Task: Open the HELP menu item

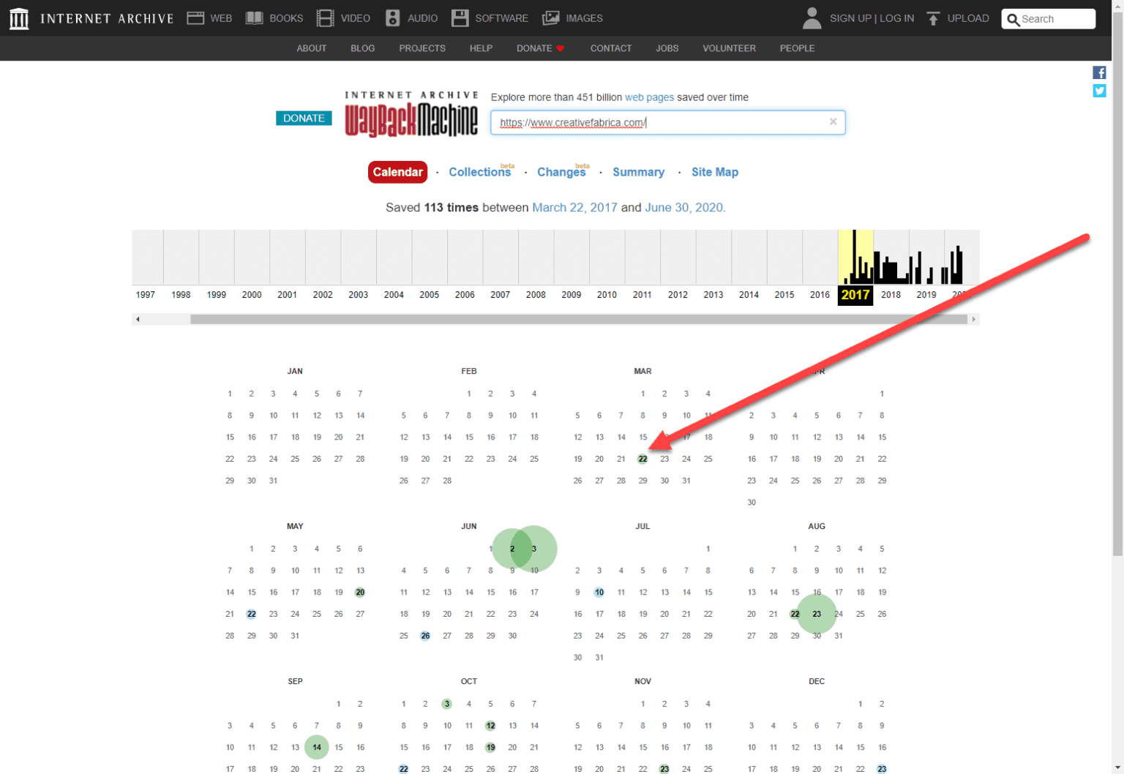Action: coord(481,48)
